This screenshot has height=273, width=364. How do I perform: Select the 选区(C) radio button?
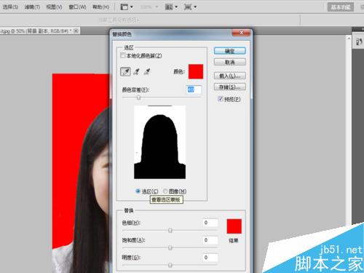pyautogui.click(x=138, y=191)
